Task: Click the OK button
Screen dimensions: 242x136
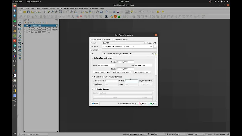Action: [x=152, y=104]
